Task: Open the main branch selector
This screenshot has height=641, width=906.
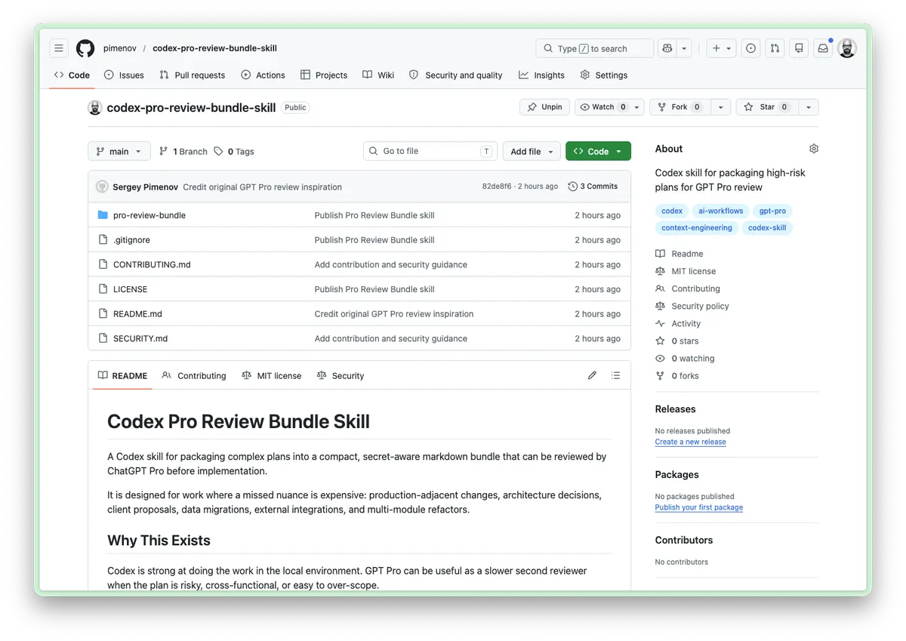Action: tap(119, 151)
